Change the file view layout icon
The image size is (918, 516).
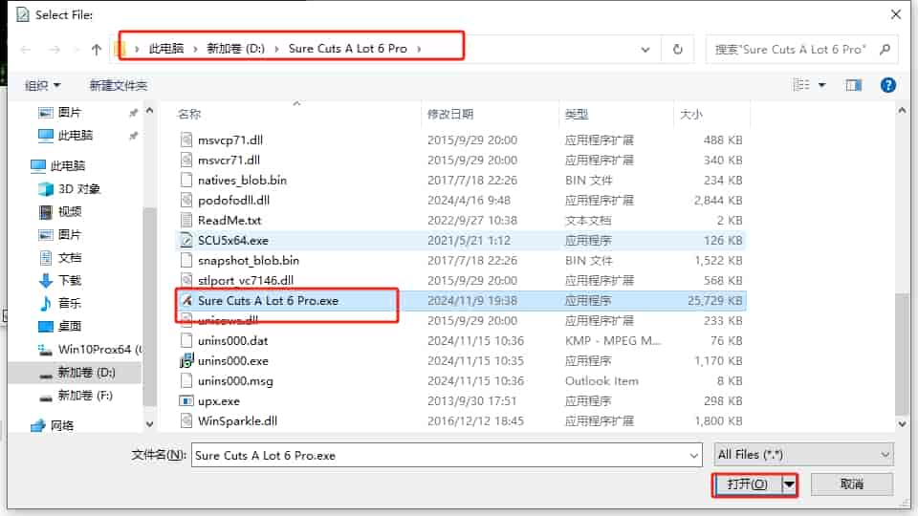point(801,85)
